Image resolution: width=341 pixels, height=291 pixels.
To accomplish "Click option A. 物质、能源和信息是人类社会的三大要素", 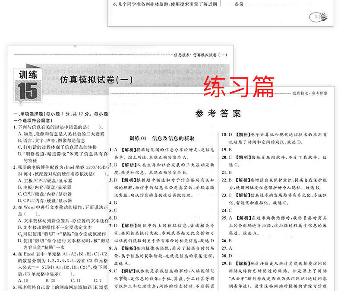I will pyautogui.click(x=61, y=134).
